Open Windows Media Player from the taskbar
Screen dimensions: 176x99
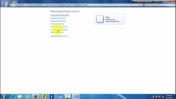[28, 97]
